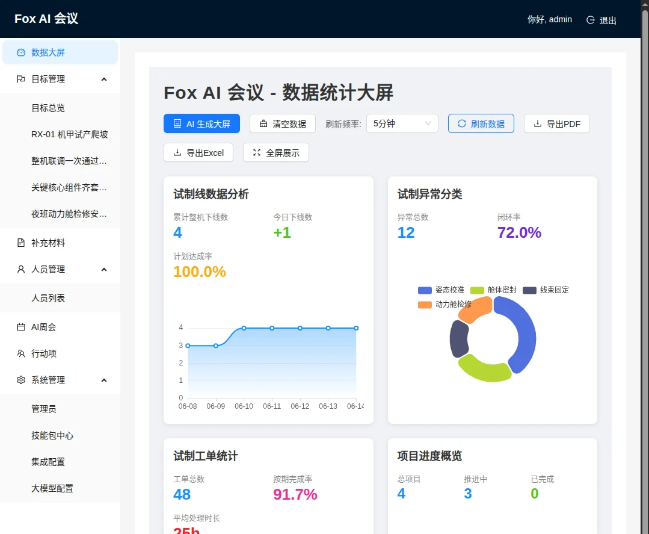
Task: Click the 项目进度概览 card title
Action: pos(429,456)
